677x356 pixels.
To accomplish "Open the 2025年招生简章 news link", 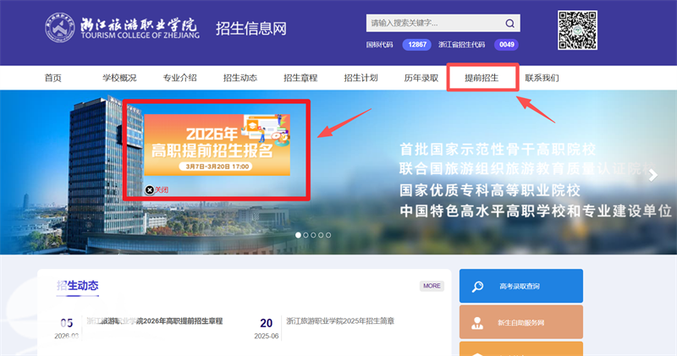I will 339,321.
